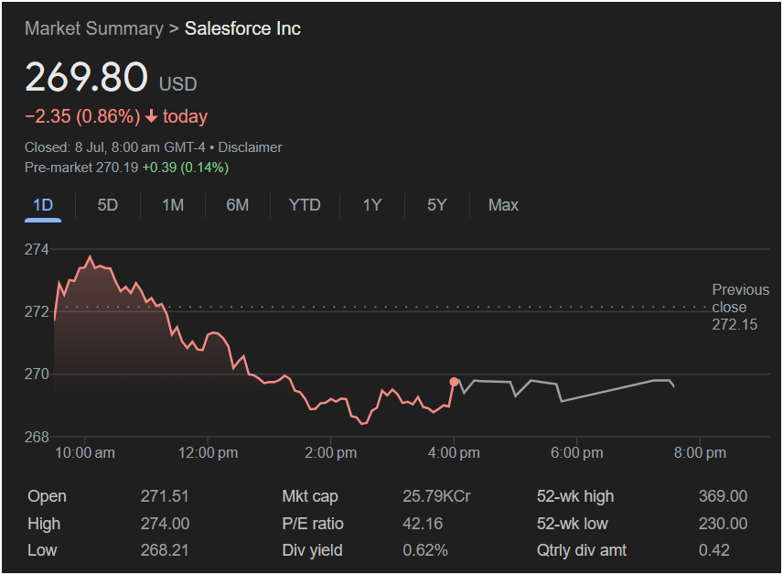Click the +0.39 (0.14%) pre-market change
783x575 pixels.
pyautogui.click(x=186, y=168)
